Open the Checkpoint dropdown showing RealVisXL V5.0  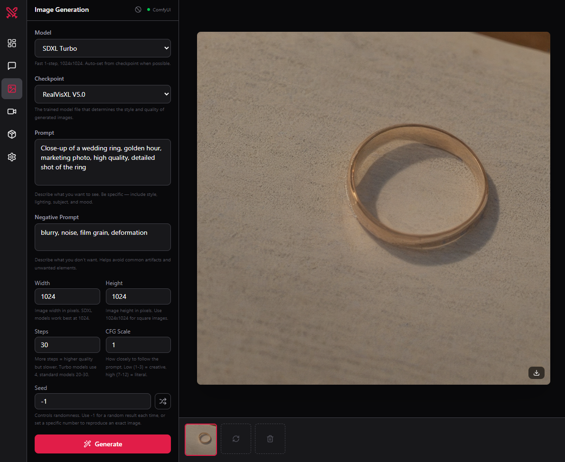103,94
